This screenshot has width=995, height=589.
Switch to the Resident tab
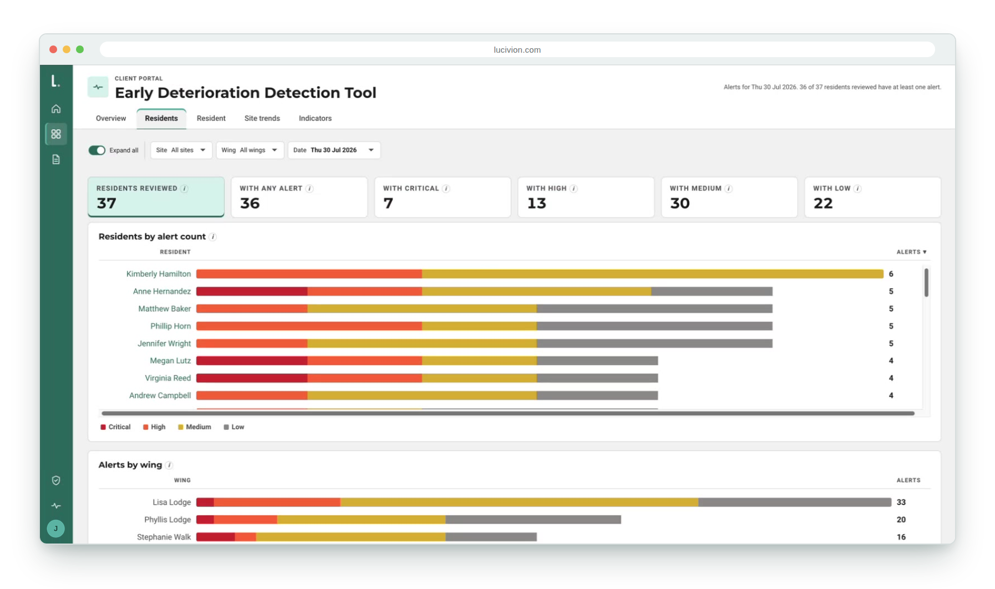tap(211, 118)
